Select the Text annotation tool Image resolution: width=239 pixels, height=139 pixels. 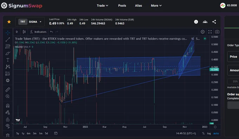tap(8, 60)
